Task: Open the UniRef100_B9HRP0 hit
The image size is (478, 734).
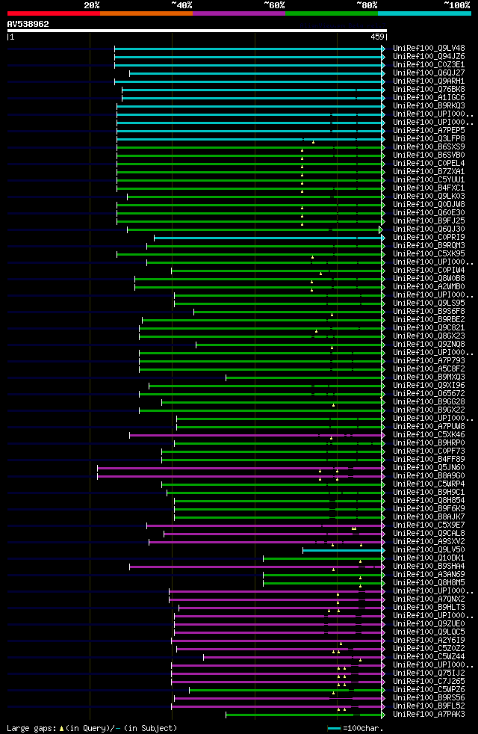Action: 429,442
